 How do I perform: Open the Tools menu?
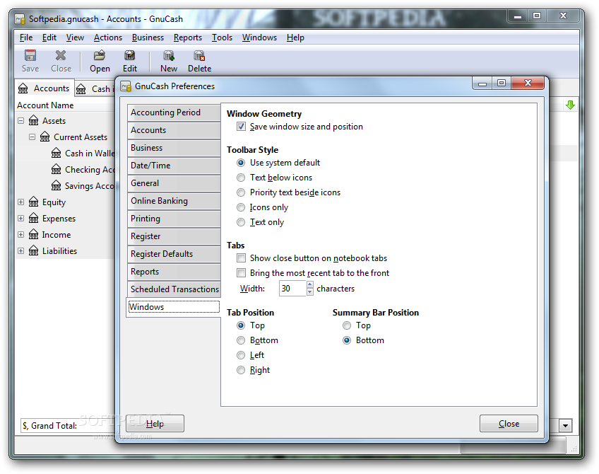tap(222, 37)
